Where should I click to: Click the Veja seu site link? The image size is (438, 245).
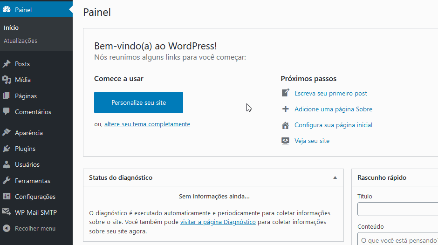pos(312,141)
